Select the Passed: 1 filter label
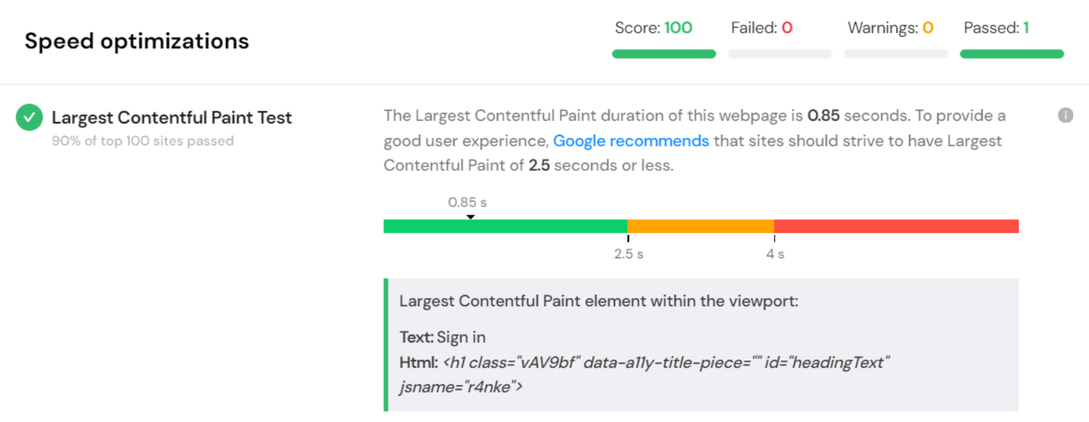Image resolution: width=1089 pixels, height=422 pixels. [x=996, y=28]
